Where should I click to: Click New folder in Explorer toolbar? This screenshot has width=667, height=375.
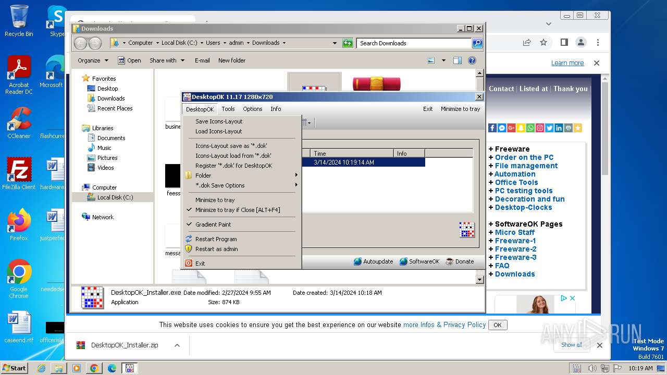pos(232,60)
